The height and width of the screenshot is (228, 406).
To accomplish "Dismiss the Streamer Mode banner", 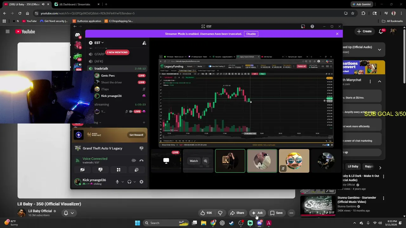I will (337, 34).
